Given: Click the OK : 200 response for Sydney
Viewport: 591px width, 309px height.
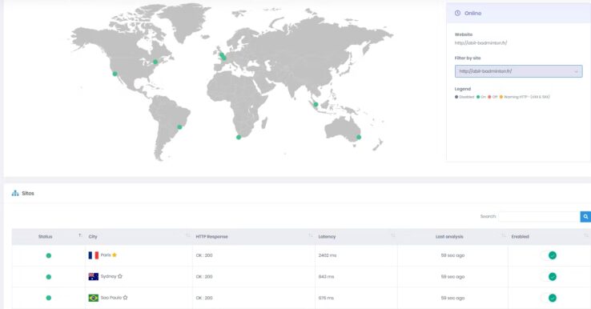Looking at the screenshot, I should tap(204, 277).
